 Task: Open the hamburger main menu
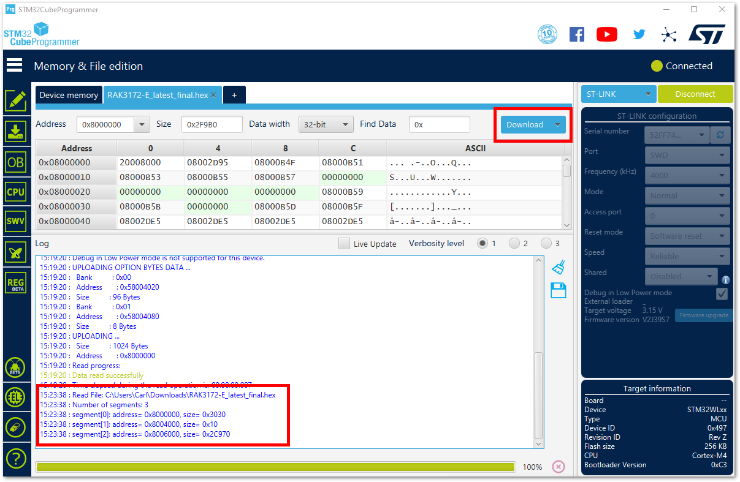click(15, 66)
